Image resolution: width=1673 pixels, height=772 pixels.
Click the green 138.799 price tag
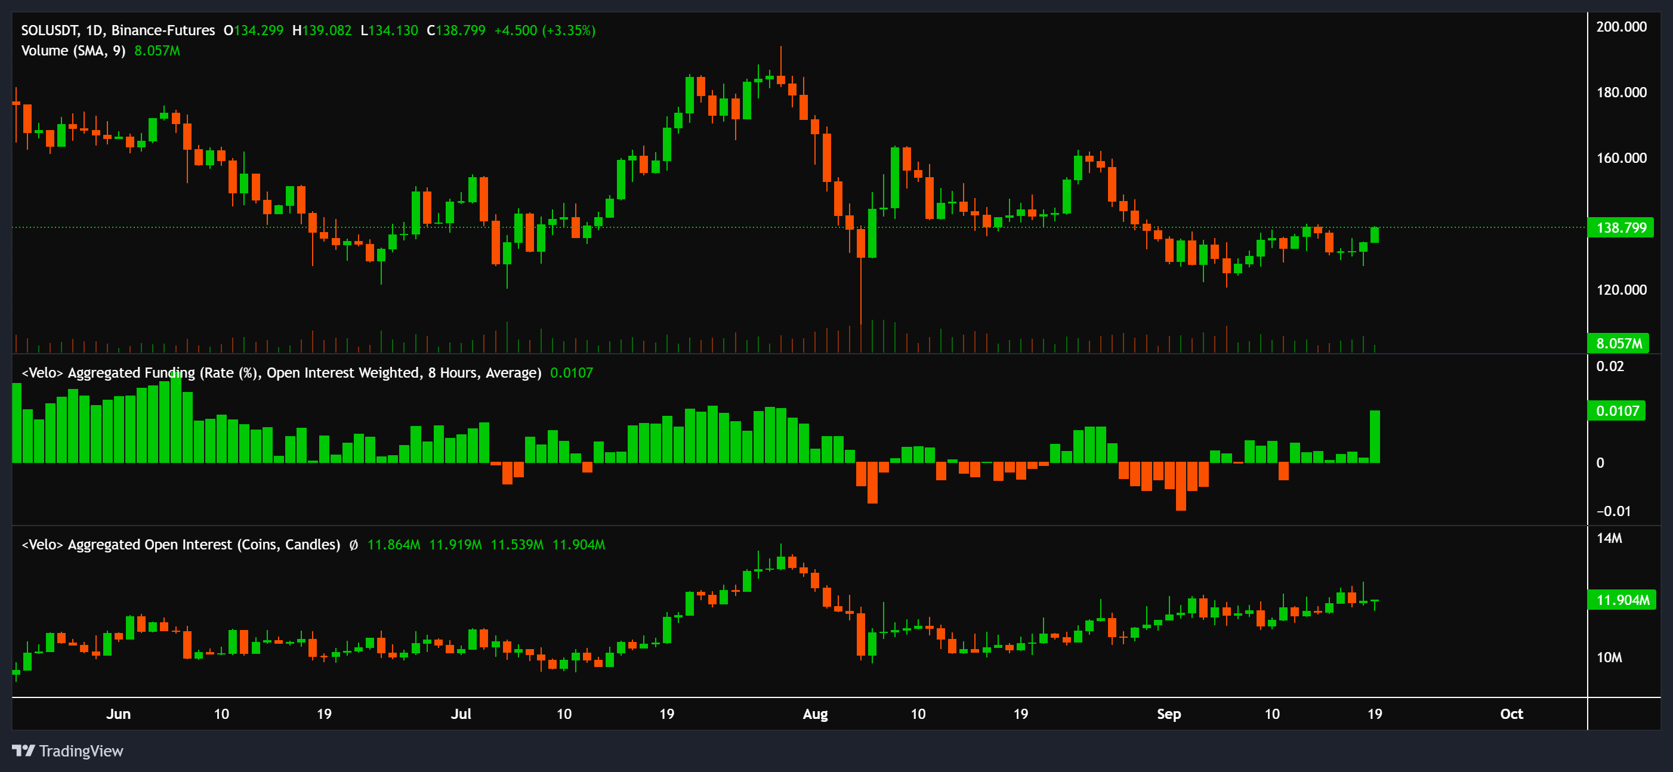point(1620,228)
